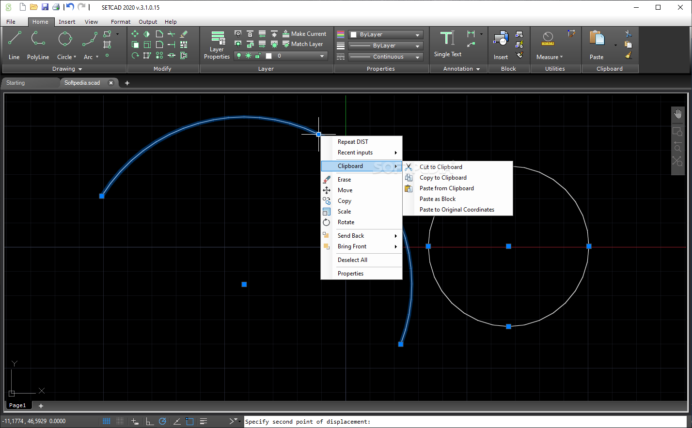Viewport: 692px width, 428px height.
Task: Select the Single Text annotation tool
Action: coord(447,44)
